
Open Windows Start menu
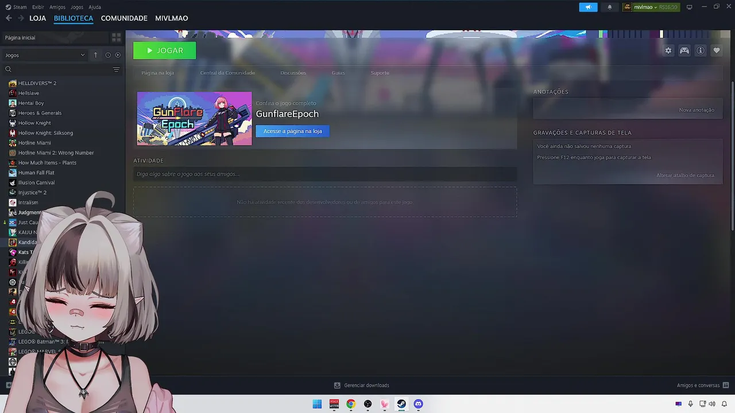click(x=317, y=404)
